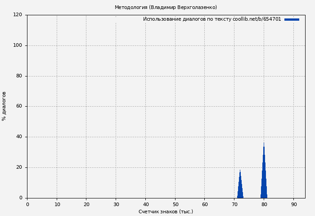Click the 100 tick on the y-axis
The width and height of the screenshot is (315, 216).
point(18,45)
